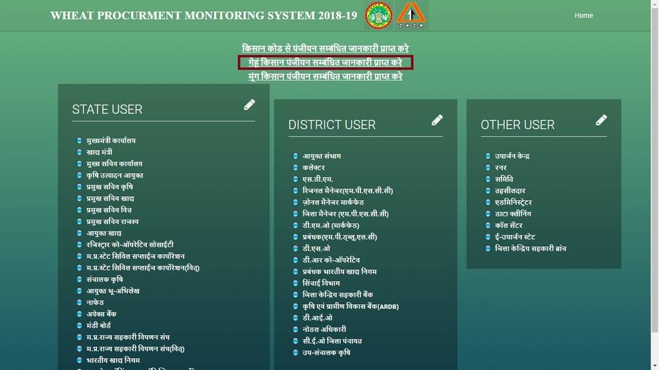Select नोडल अधिकारी entry
This screenshot has height=370, width=659.
[324, 329]
